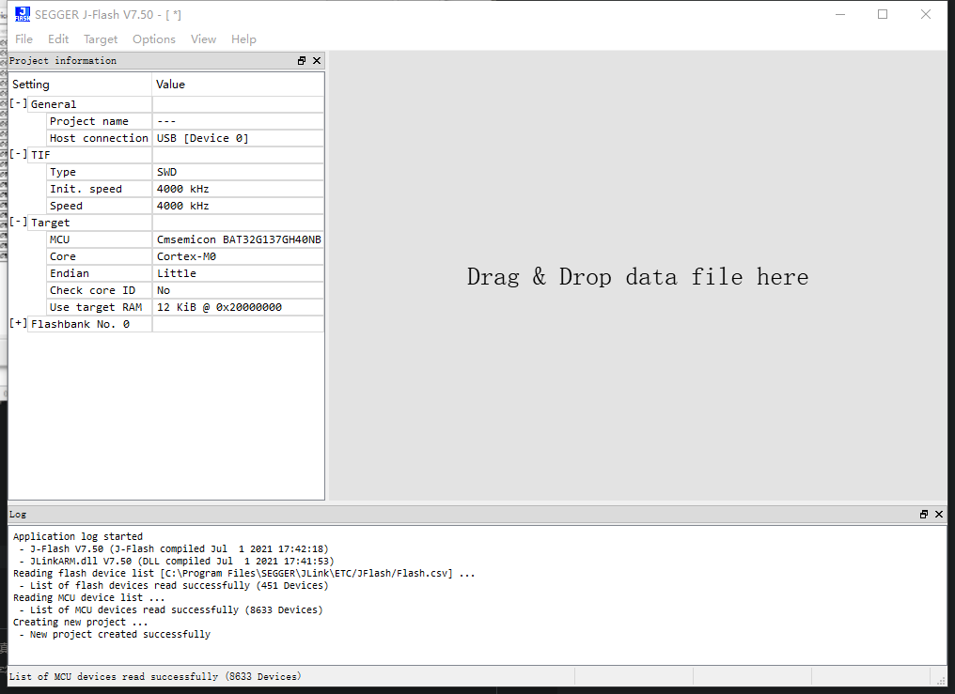Screen dimensions: 955x694
Task: Click the J-Flash application icon in title bar
Action: pos(23,14)
